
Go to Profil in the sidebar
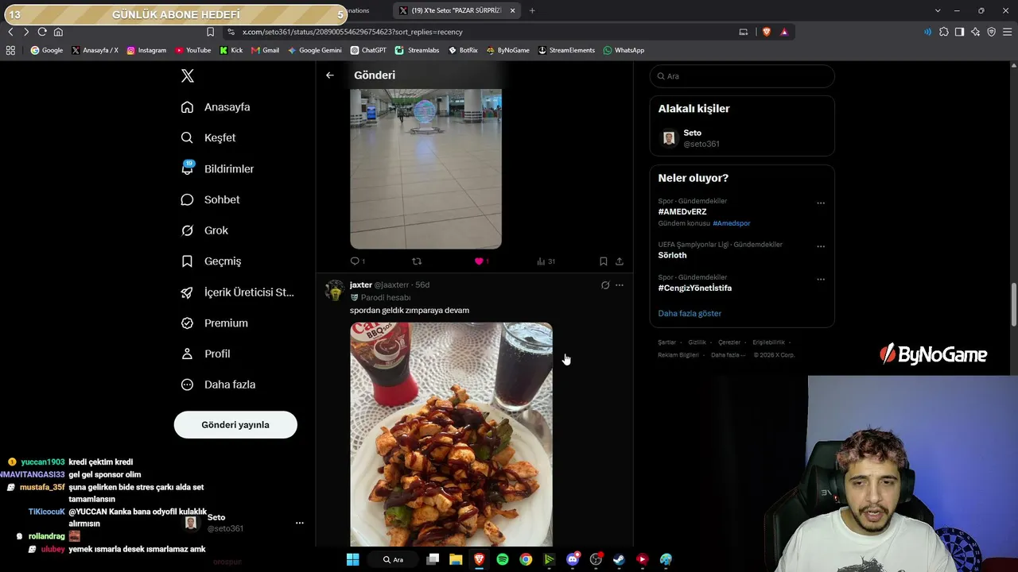(x=205, y=354)
